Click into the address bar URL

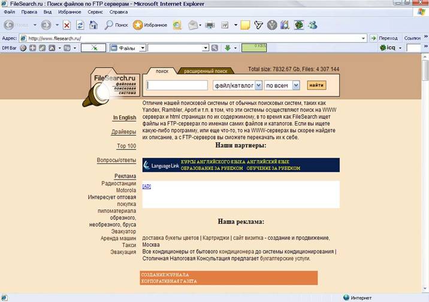tap(192, 38)
